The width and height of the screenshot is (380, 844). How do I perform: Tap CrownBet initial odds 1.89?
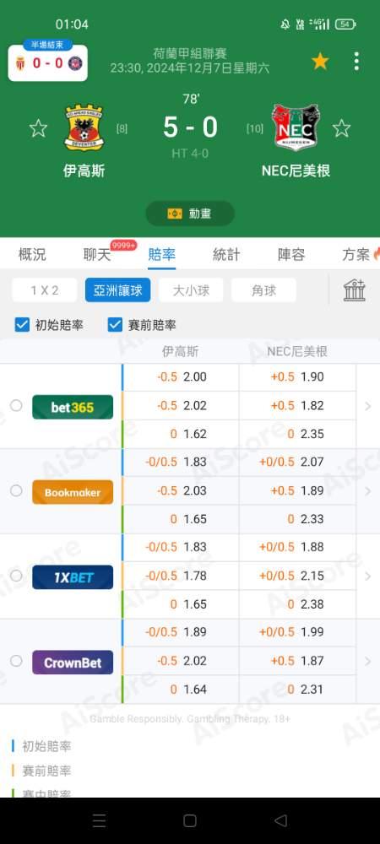195,632
